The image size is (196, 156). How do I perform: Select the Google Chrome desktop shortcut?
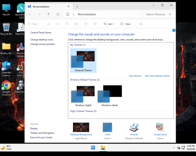click(x=6, y=88)
